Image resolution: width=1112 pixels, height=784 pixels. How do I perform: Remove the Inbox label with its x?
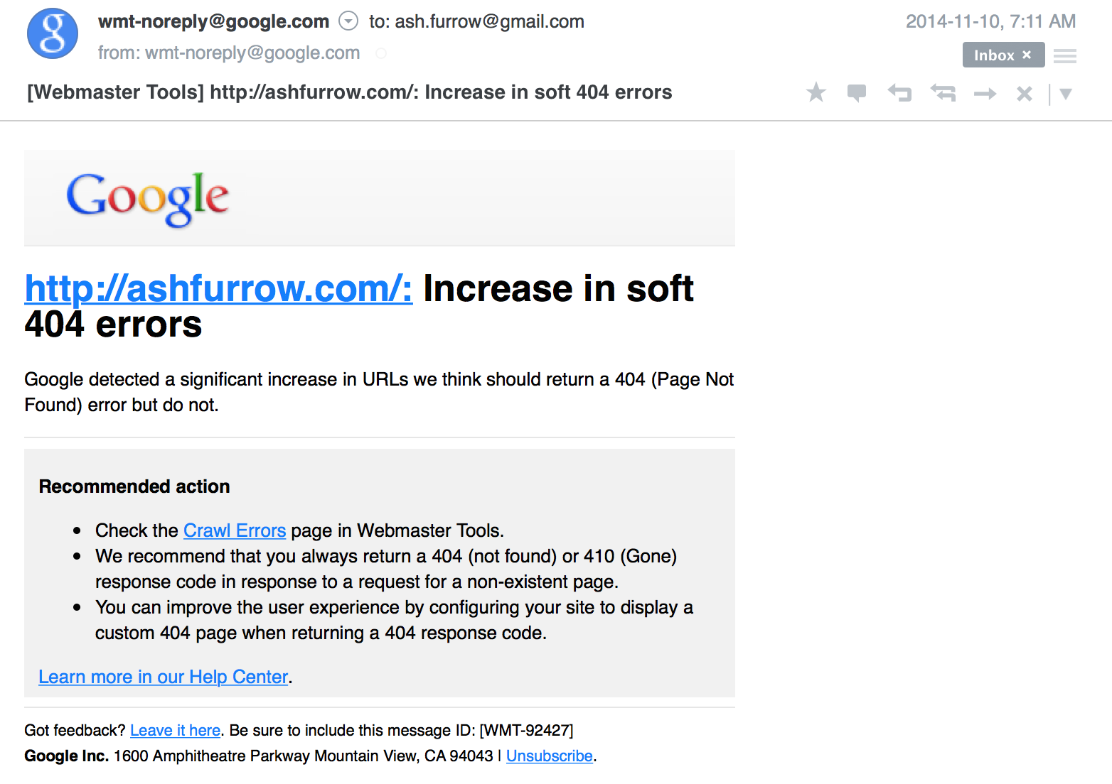tap(1027, 55)
